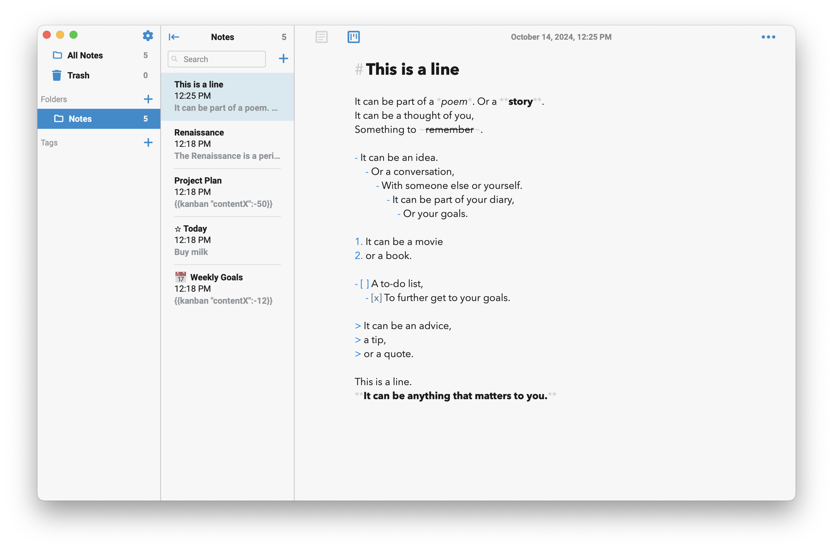This screenshot has height=550, width=833.
Task: Search notes using search field
Action: point(218,59)
